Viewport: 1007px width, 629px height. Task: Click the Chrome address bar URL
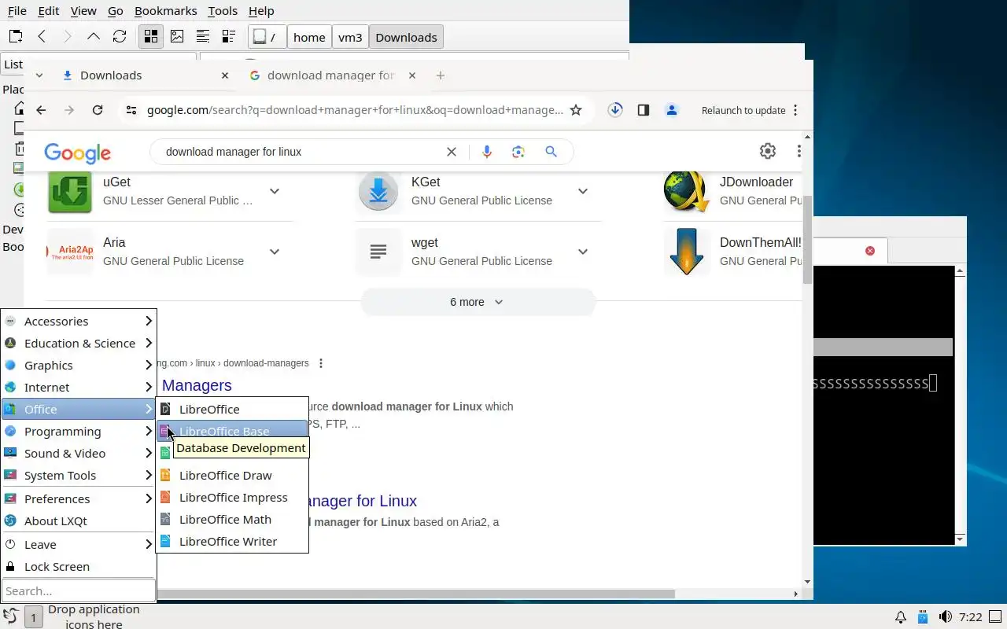pos(355,110)
